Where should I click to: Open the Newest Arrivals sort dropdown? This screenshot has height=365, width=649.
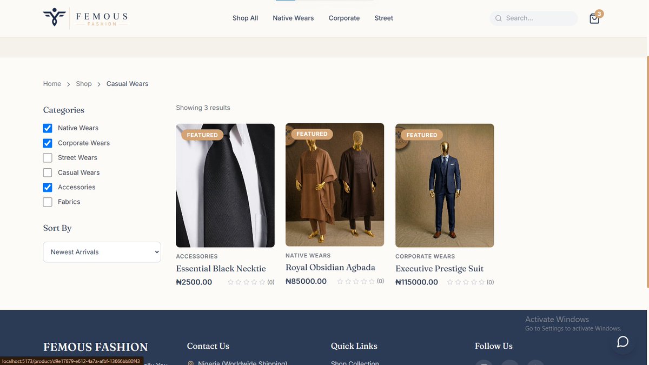point(102,252)
